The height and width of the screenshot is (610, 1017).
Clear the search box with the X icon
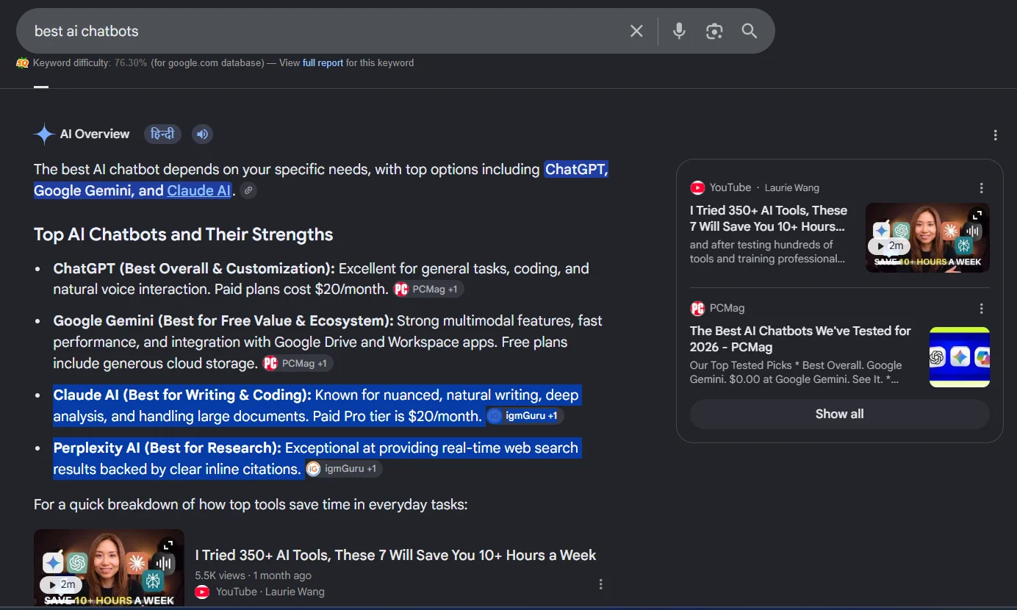636,31
